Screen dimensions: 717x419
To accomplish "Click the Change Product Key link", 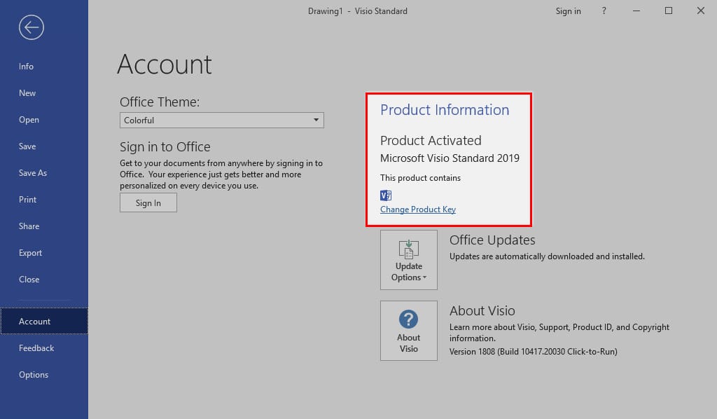I will pos(418,209).
